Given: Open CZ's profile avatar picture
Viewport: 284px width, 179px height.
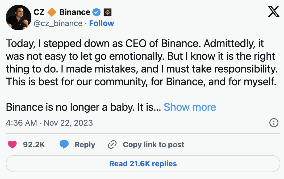Looking at the screenshot, I should (x=17, y=18).
